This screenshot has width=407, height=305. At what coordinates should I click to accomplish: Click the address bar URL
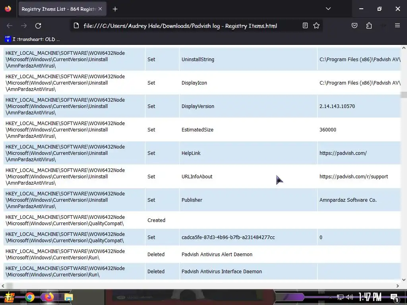coord(180,26)
